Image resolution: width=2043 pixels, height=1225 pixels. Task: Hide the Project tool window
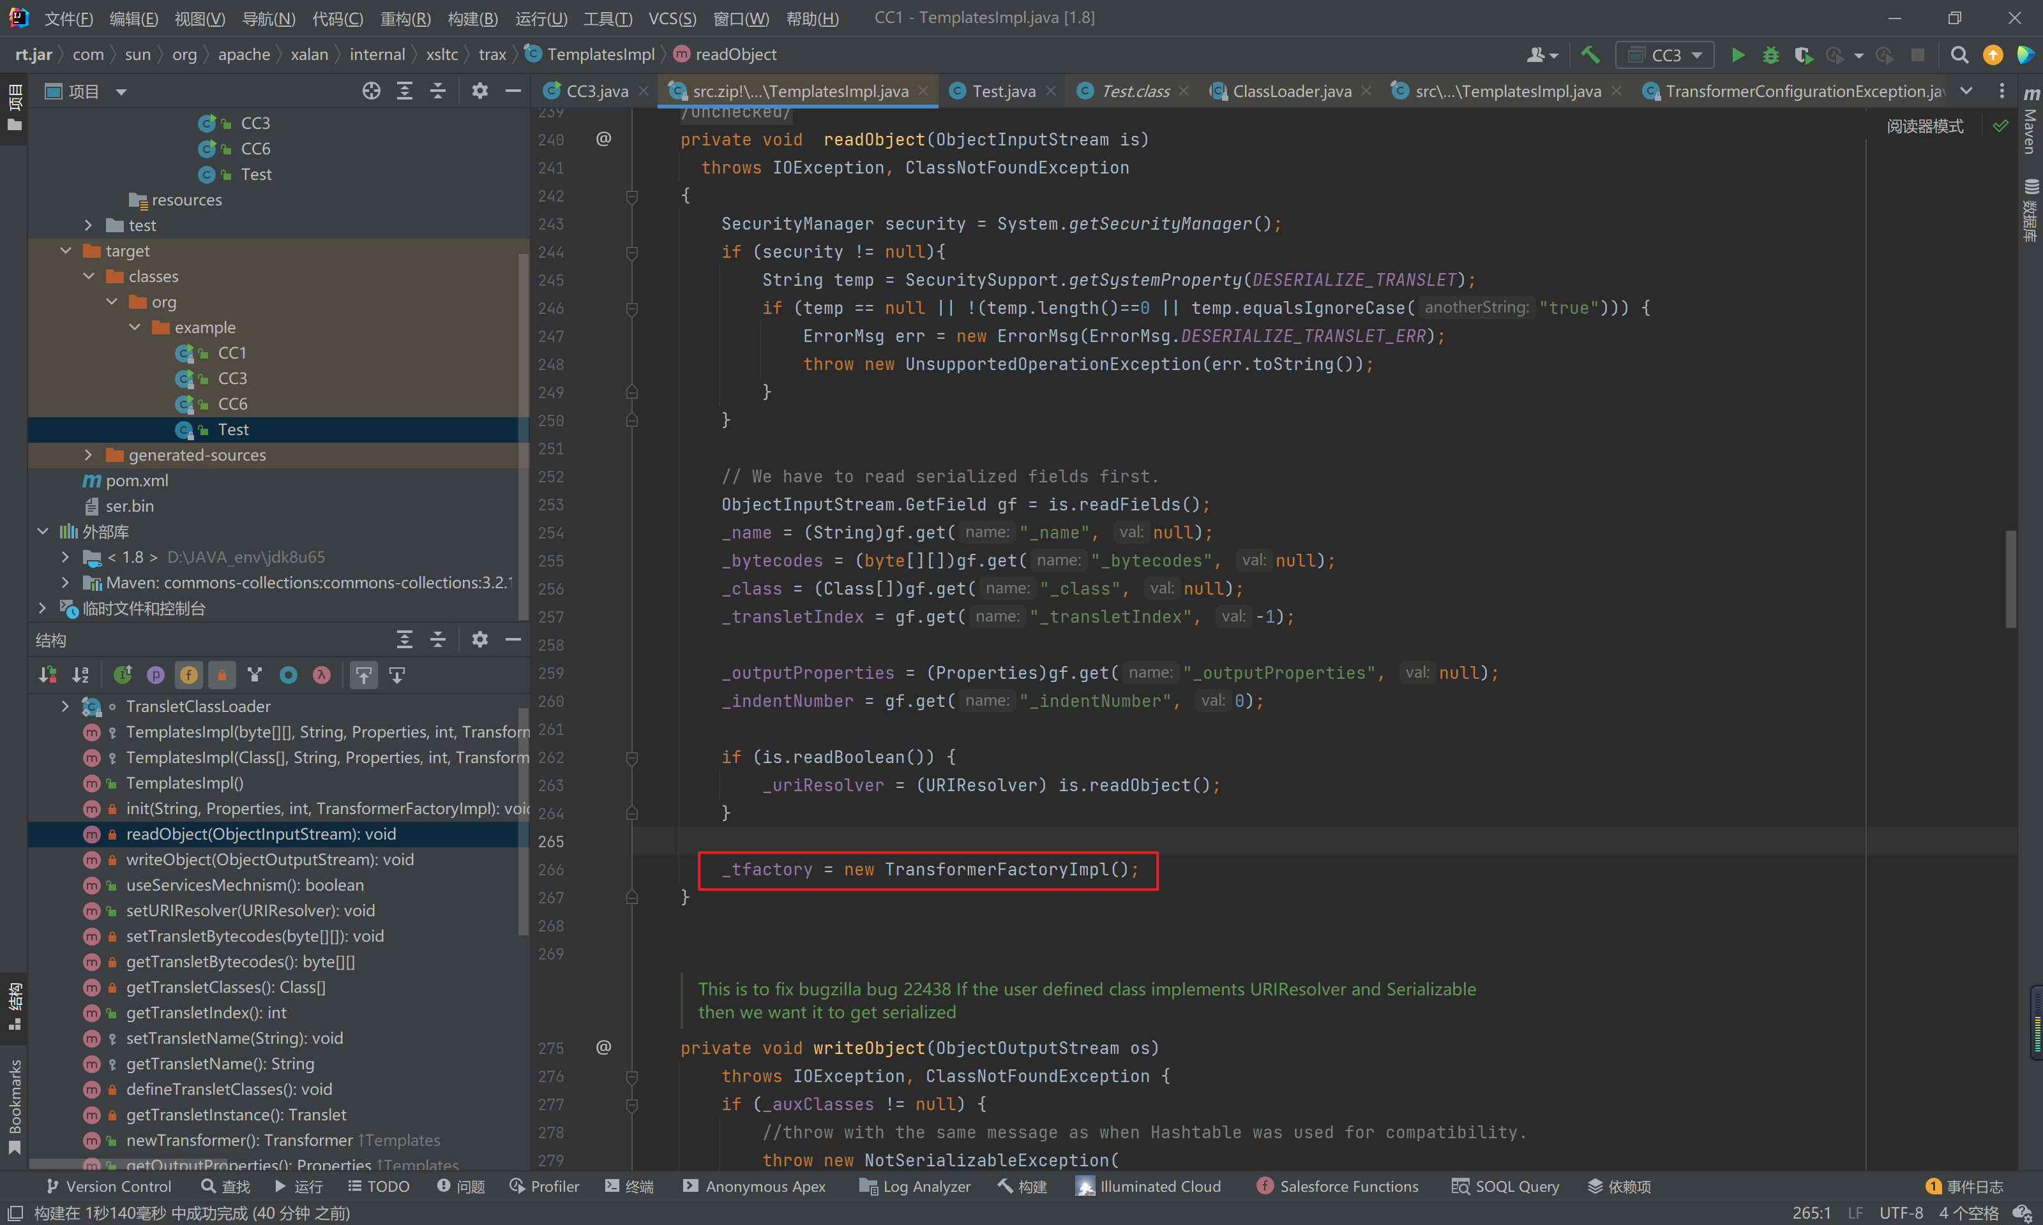pos(513,91)
